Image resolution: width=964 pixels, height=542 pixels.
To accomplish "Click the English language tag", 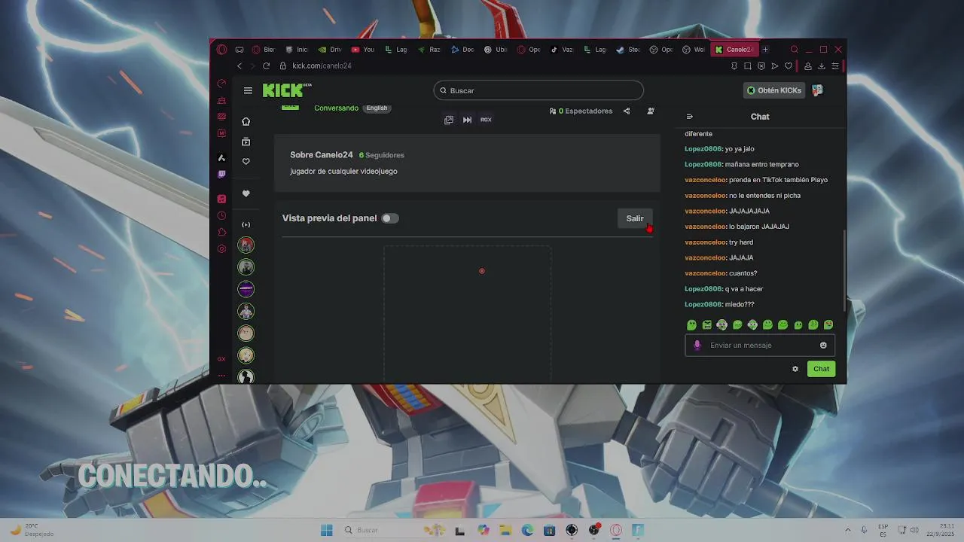I will coord(377,108).
